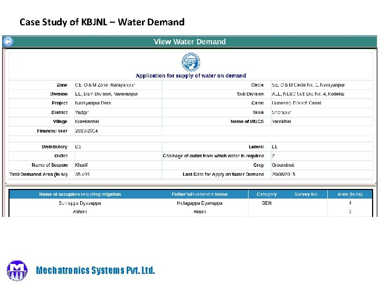Click father's name 'Akash'
Viewport: 380px width, 285px height.
[x=199, y=212]
